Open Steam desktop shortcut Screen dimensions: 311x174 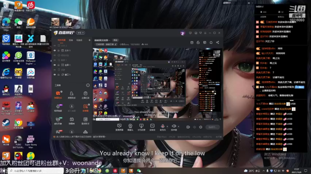click(x=6, y=124)
